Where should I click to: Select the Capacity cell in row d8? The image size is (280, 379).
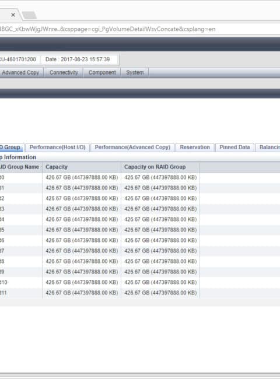coord(82,261)
